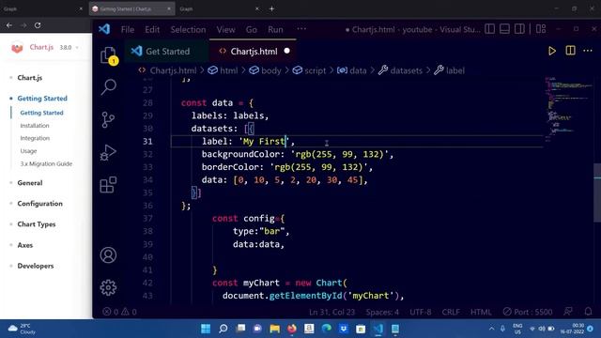Open the Accounts menu icon

pos(108,255)
